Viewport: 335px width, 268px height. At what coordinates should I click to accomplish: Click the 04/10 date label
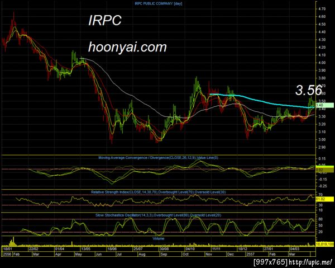pyautogui.click(x=190, y=249)
